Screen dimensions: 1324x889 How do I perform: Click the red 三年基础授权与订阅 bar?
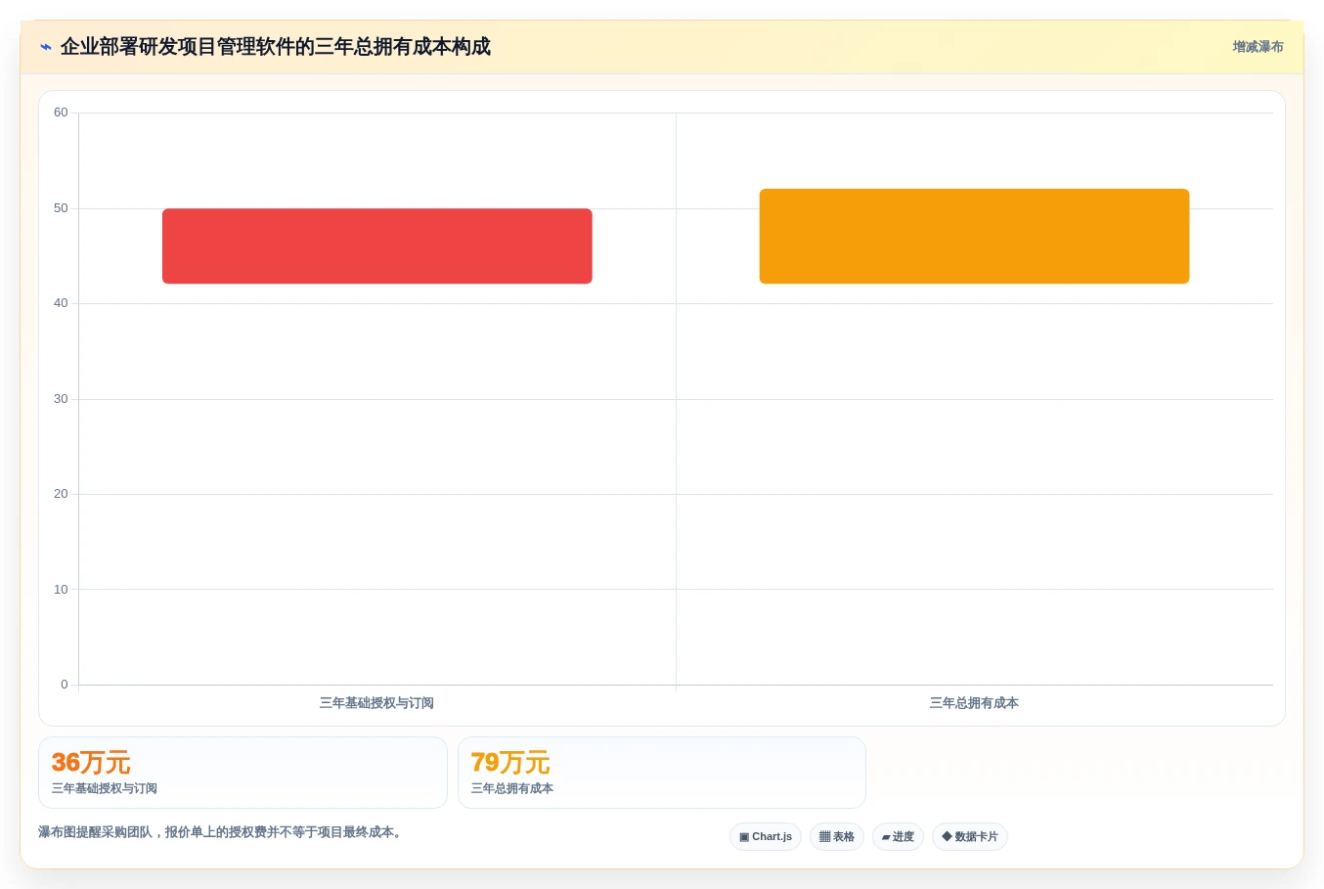[x=377, y=246]
